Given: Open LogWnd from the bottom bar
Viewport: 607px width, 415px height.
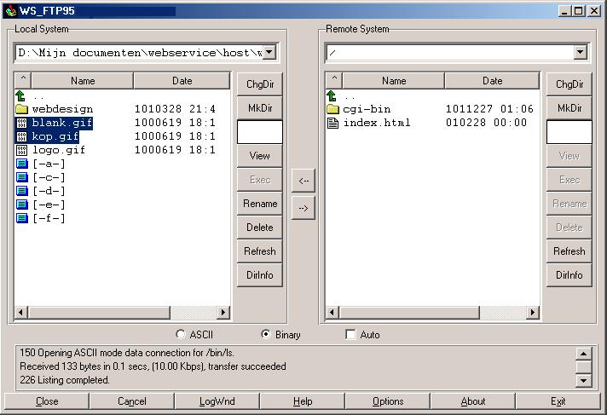Looking at the screenshot, I should pos(217,401).
